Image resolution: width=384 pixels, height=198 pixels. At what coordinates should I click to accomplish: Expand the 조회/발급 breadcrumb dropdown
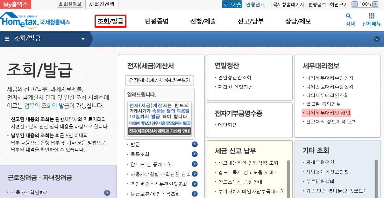coord(83,39)
